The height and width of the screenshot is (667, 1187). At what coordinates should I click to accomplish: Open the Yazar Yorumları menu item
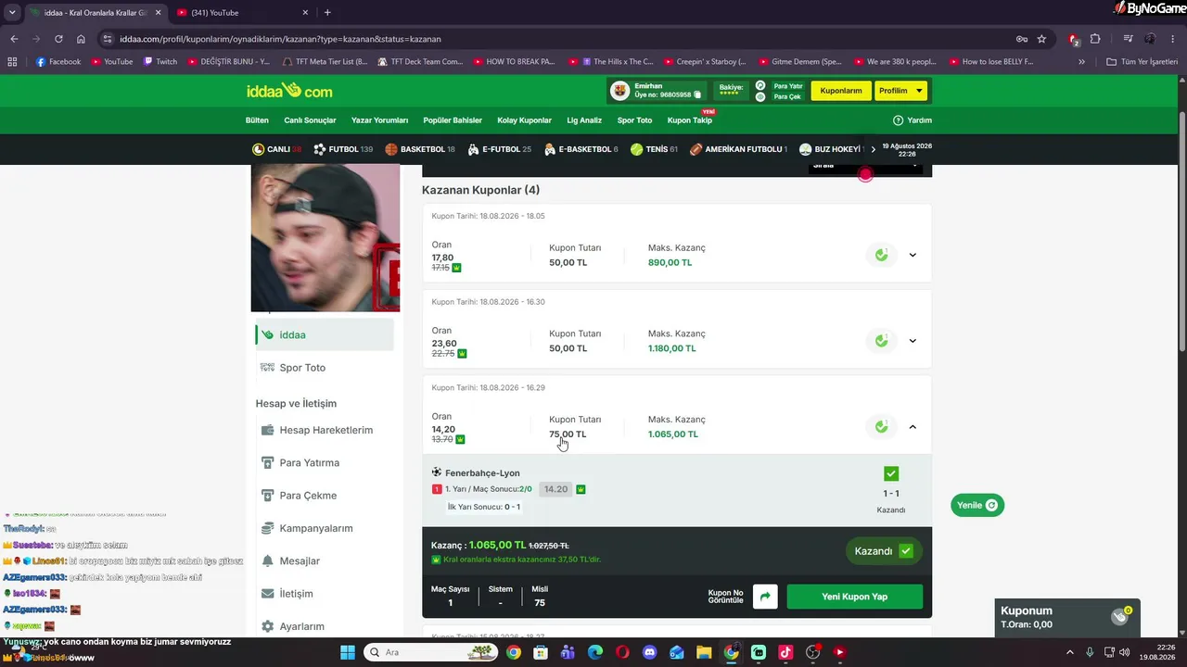tap(379, 120)
